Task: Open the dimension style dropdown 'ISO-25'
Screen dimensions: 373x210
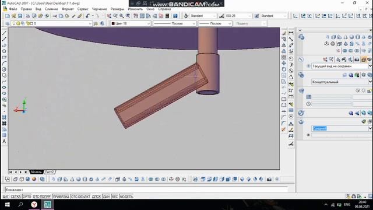Action: pyautogui.click(x=238, y=16)
